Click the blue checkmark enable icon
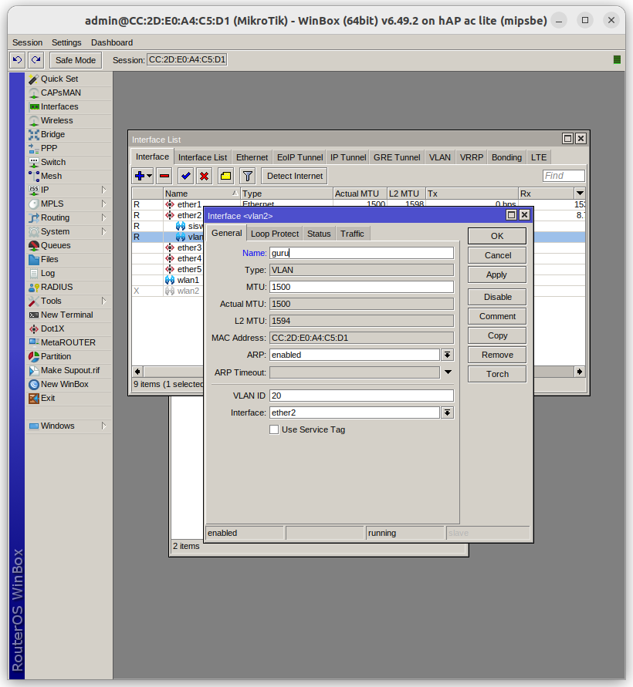Viewport: 633px width, 687px height. click(185, 176)
